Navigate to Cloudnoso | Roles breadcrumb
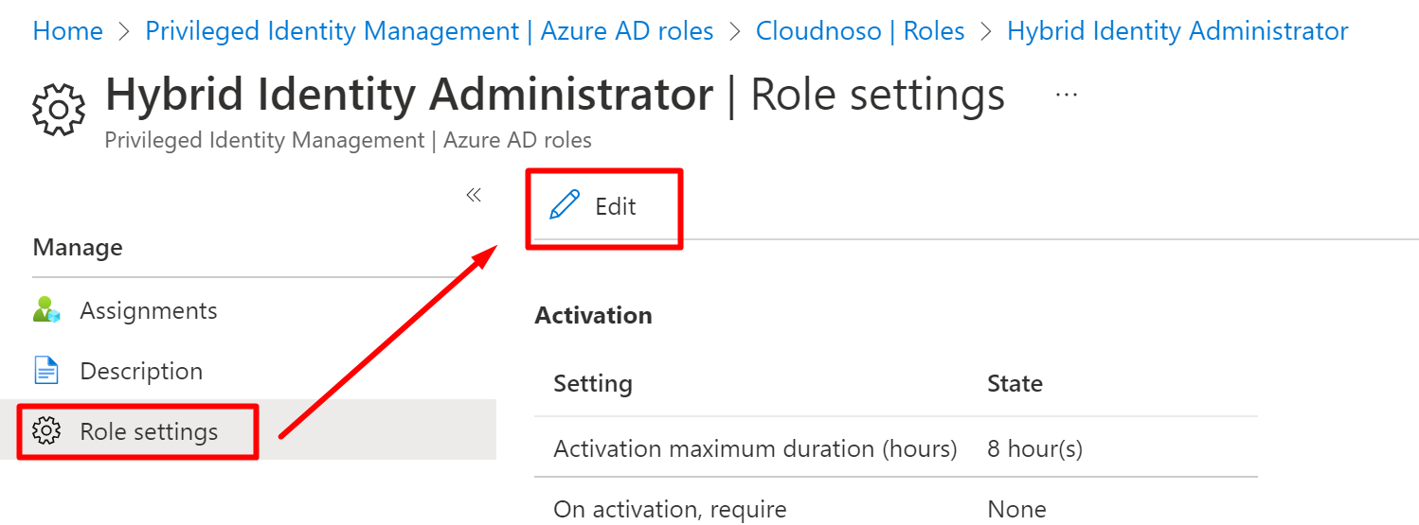The width and height of the screenshot is (1419, 525). point(860,31)
